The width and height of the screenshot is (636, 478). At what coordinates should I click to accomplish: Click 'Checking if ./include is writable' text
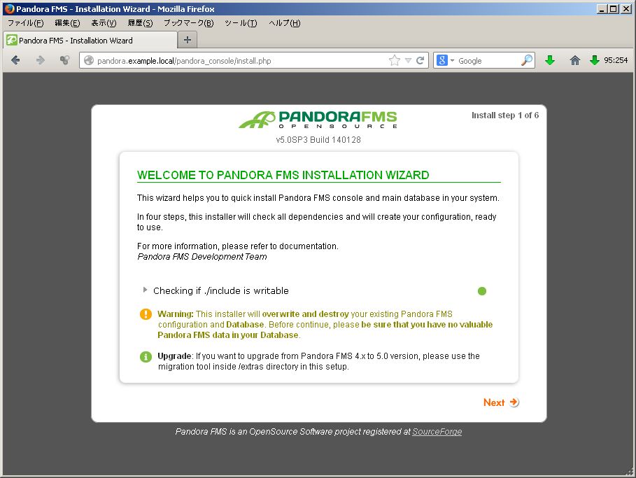(221, 290)
